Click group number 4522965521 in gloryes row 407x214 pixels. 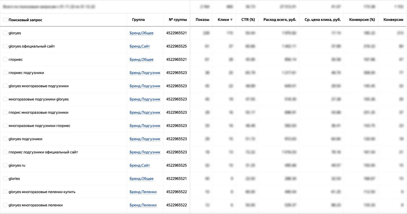176,33
